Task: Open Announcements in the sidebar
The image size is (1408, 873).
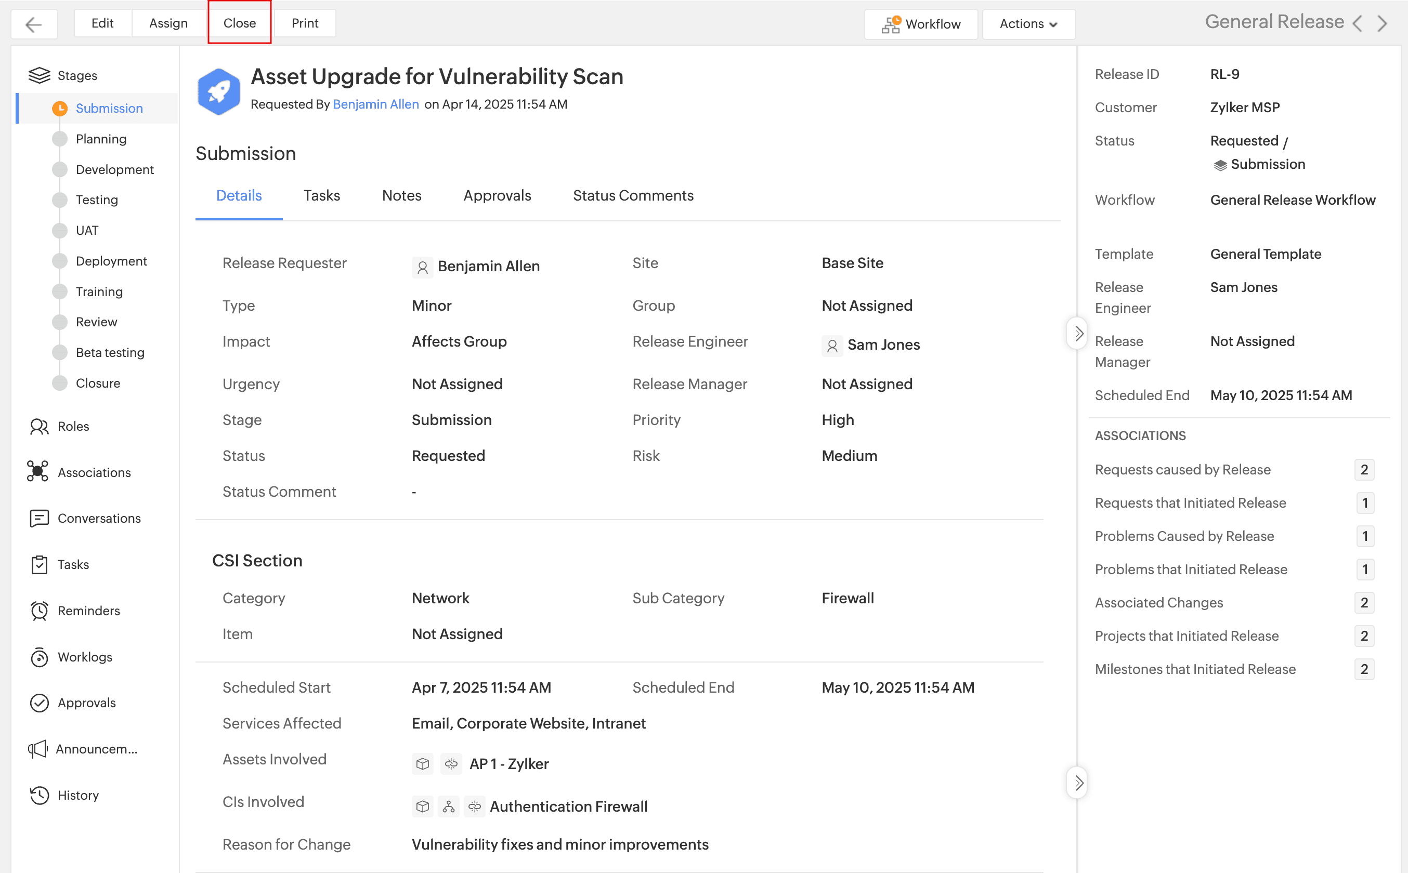Action: [96, 749]
